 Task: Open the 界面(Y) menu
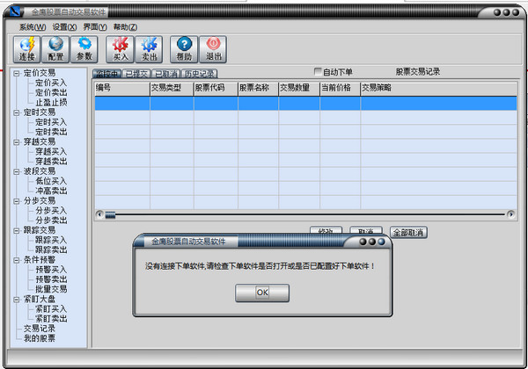[x=95, y=27]
